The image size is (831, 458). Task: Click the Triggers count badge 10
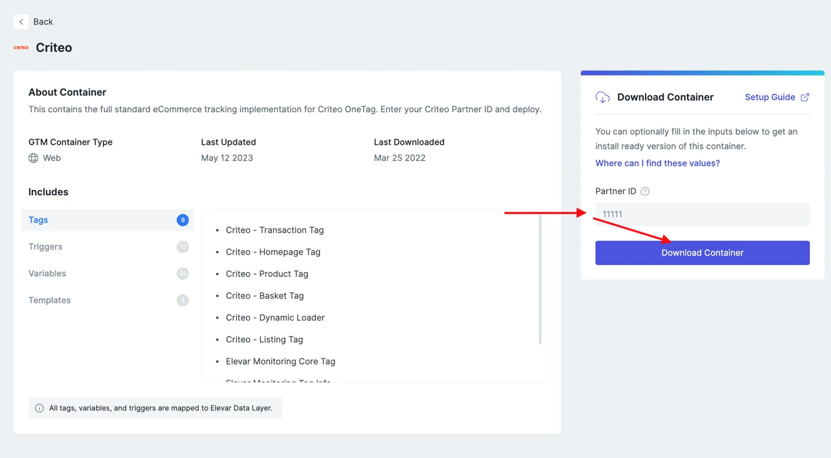click(x=182, y=247)
